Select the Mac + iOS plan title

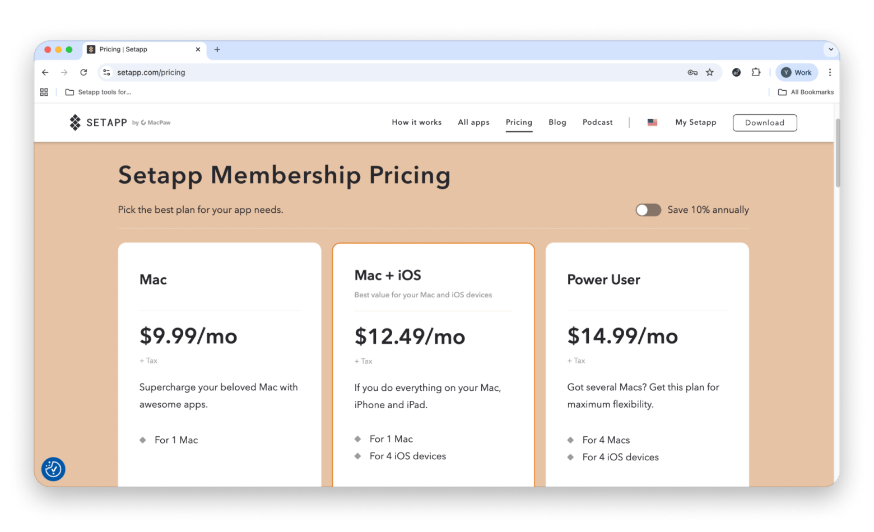pos(388,275)
